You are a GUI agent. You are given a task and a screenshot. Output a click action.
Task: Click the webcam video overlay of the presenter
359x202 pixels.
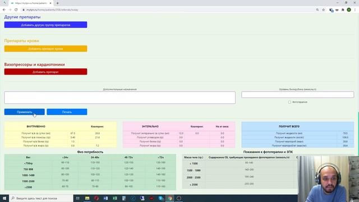point(328,179)
